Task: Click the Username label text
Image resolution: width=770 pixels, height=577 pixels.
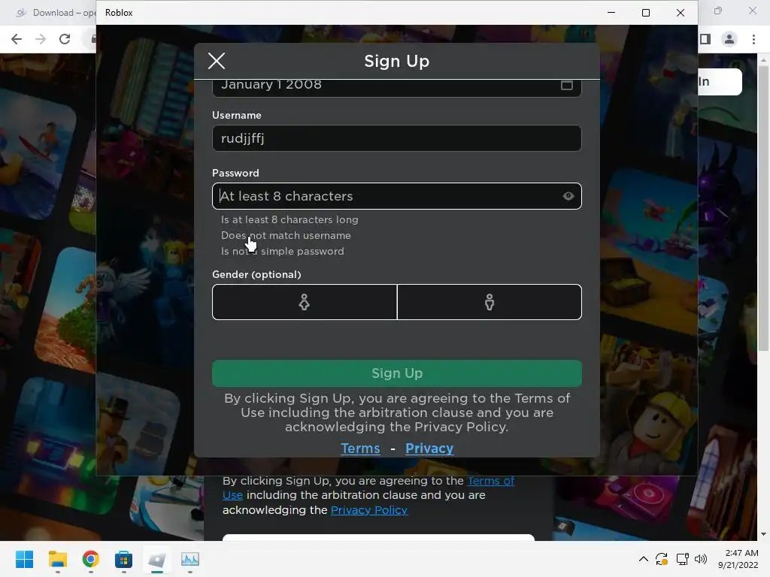Action: tap(237, 115)
